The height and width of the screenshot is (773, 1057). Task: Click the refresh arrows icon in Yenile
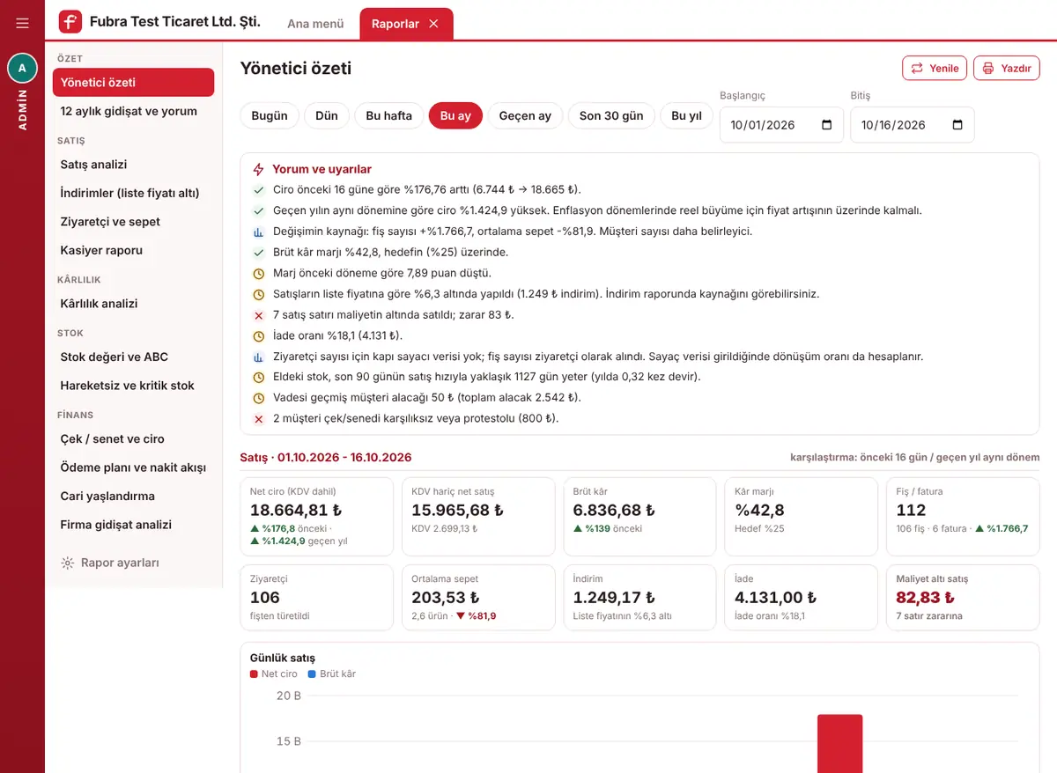tap(917, 68)
